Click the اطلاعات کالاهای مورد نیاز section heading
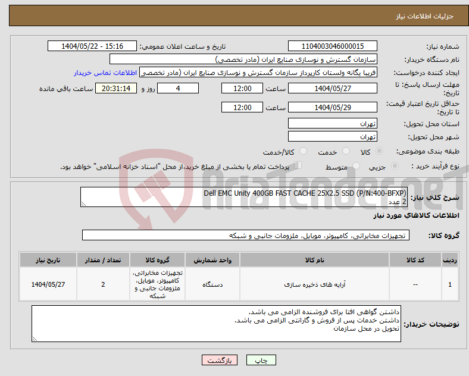The height and width of the screenshot is (376, 469). pyautogui.click(x=416, y=215)
